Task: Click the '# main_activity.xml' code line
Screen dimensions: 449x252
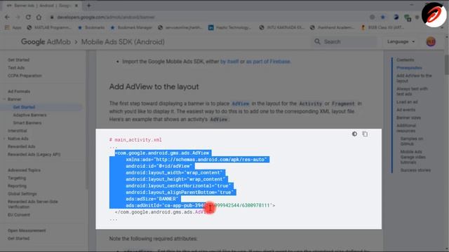Action: click(135, 140)
